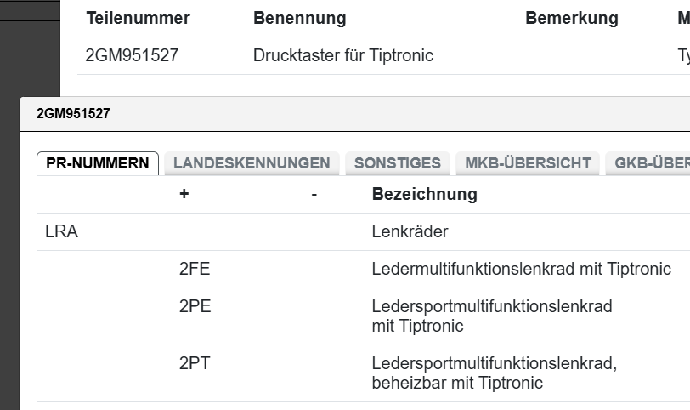This screenshot has height=410, width=690.
Task: Click the Drucktaster für Tiptronic cell
Action: pos(342,56)
